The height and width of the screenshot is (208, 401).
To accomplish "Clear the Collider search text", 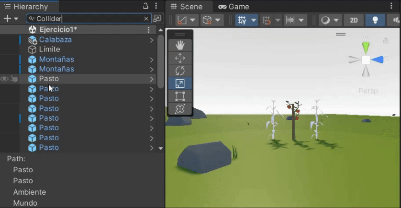I will point(146,19).
